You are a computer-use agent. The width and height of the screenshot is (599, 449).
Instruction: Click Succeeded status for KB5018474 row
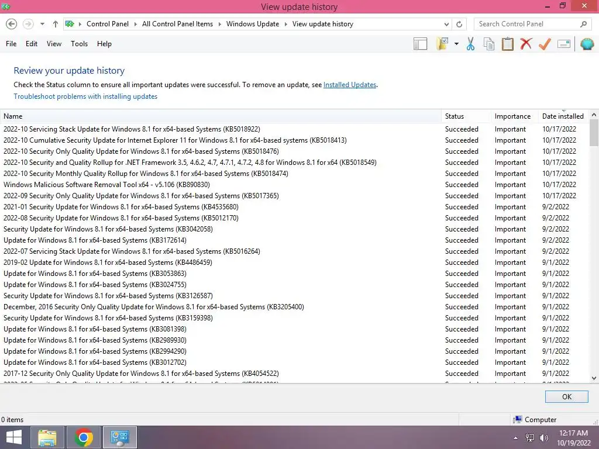pyautogui.click(x=462, y=173)
